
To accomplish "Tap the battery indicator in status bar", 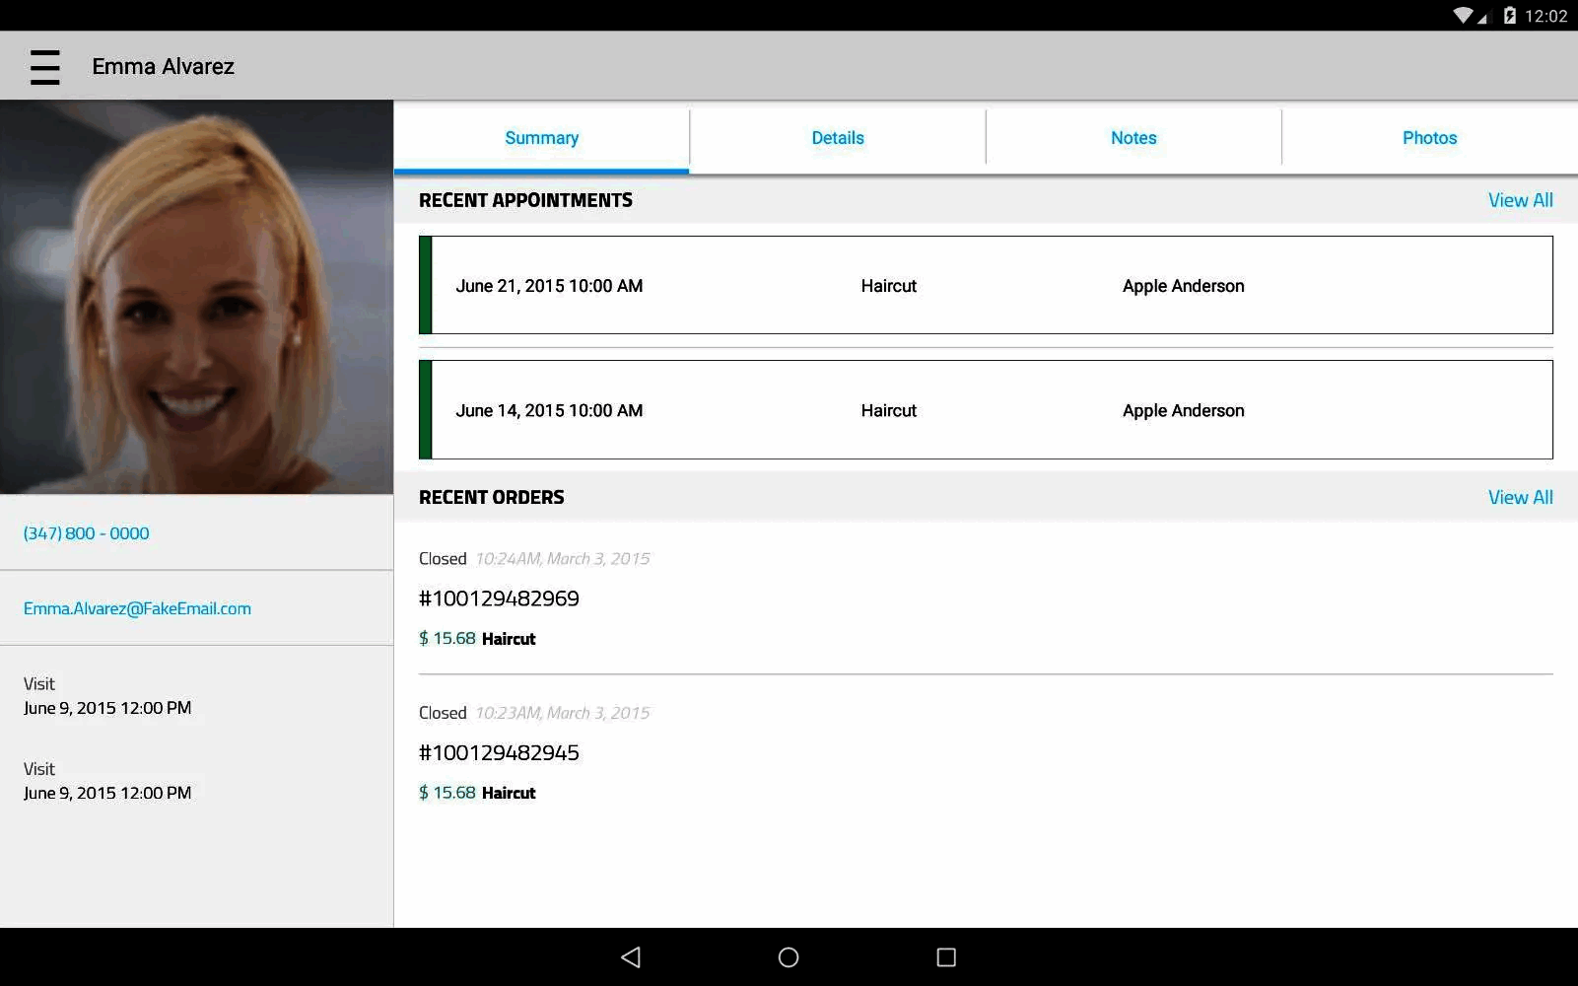I will [x=1511, y=15].
